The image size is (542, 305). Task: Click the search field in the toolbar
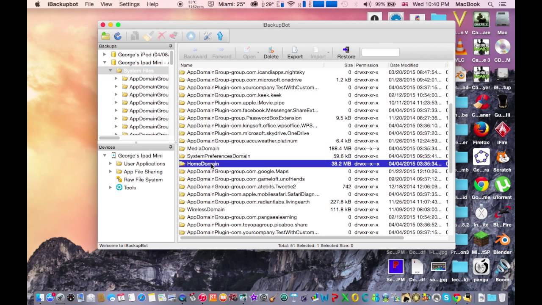click(380, 52)
